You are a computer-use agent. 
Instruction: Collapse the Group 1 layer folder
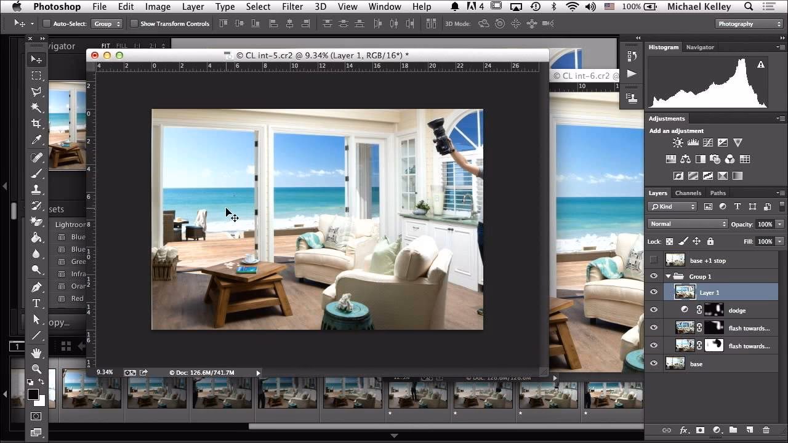pos(668,276)
